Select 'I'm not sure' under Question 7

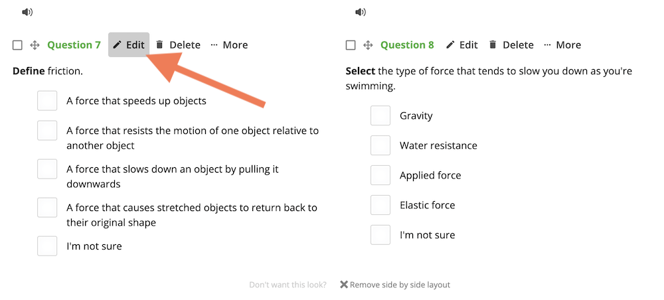tap(47, 246)
